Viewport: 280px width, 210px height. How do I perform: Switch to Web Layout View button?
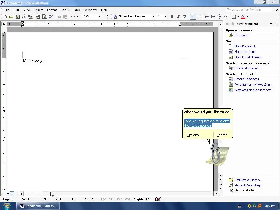(8, 193)
